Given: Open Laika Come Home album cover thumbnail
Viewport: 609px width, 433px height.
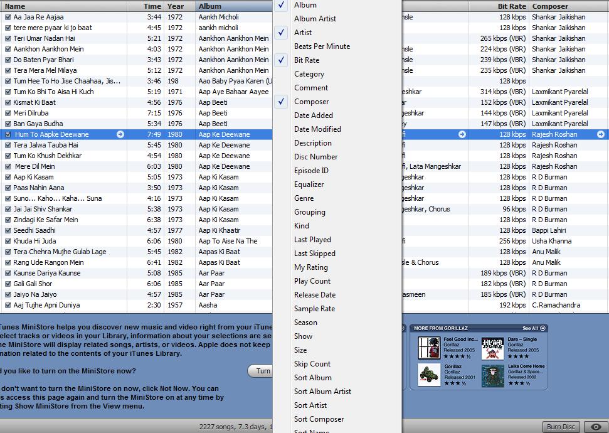Looking at the screenshot, I should pos(492,375).
